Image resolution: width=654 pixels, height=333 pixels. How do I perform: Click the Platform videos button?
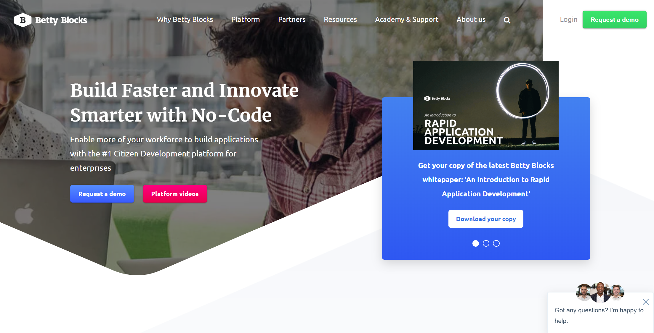click(x=175, y=194)
